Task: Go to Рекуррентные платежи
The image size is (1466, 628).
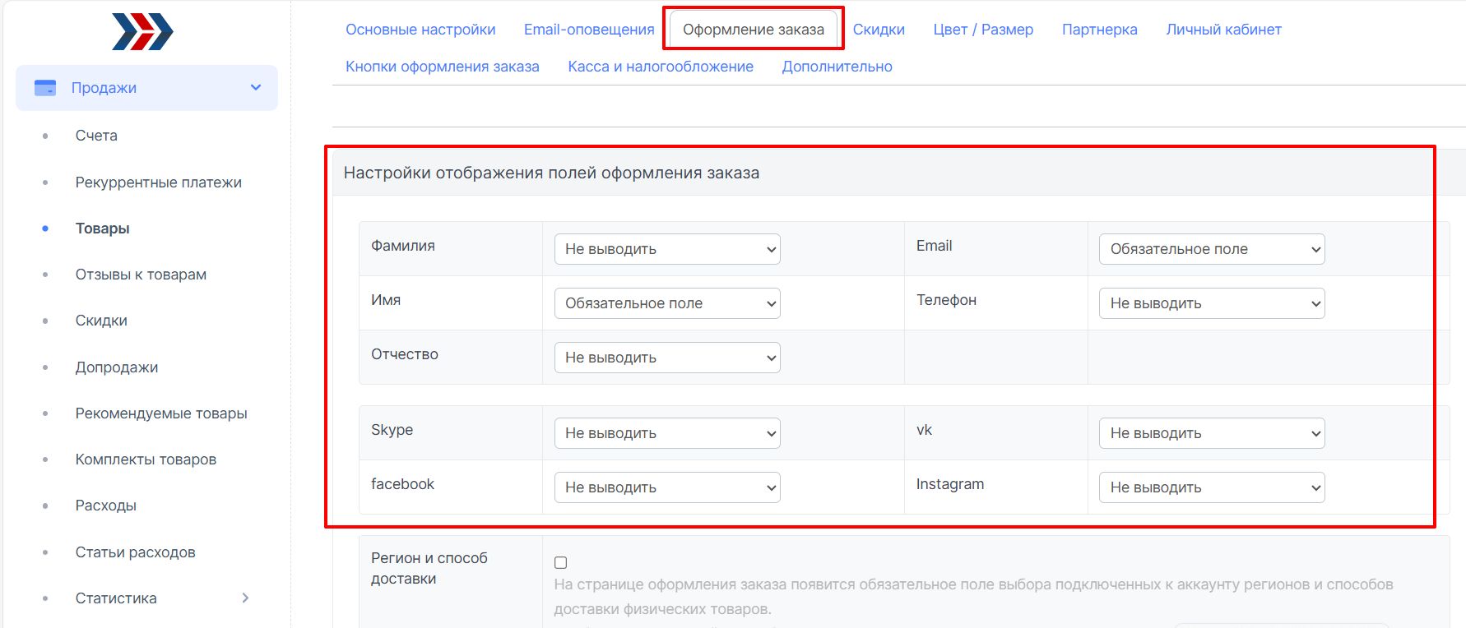Action: pyautogui.click(x=159, y=182)
